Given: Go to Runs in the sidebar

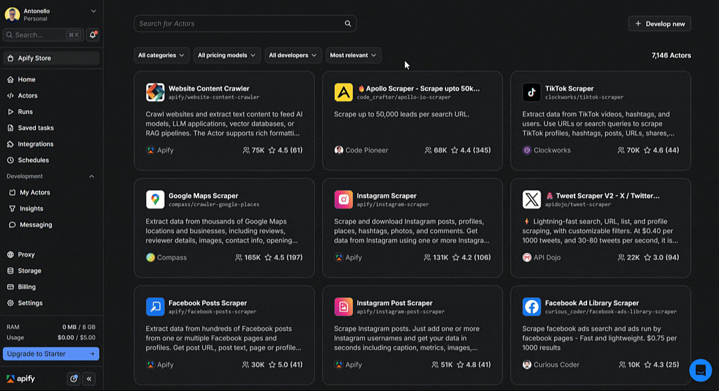Looking at the screenshot, I should 25,112.
